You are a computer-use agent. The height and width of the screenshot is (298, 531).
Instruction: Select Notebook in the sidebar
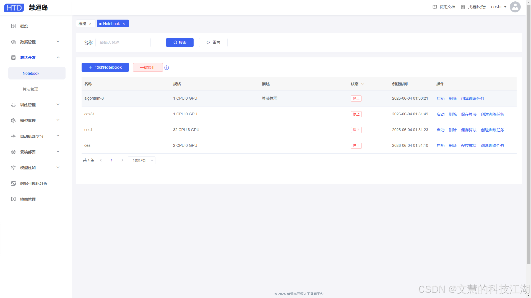pyautogui.click(x=37, y=73)
